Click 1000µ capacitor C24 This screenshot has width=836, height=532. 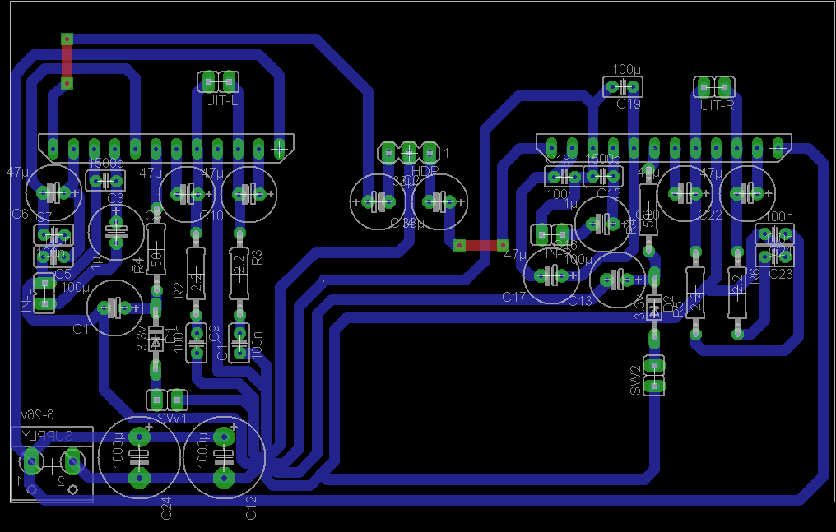(x=140, y=457)
